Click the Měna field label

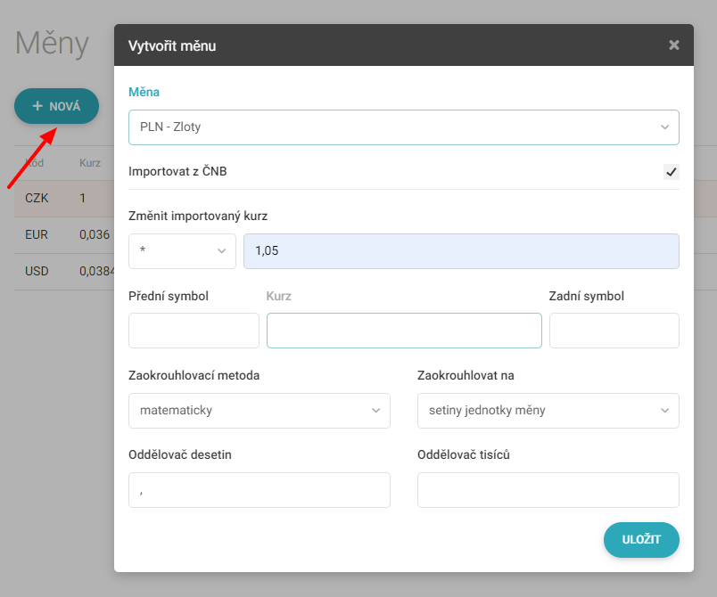click(x=144, y=92)
